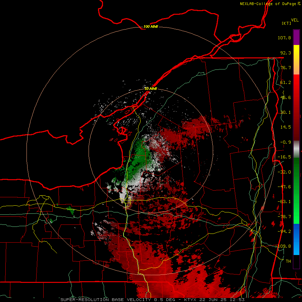Click the 100 NMI range ring label
Image resolution: width=302 pixels, height=302 pixels.
coord(151,27)
